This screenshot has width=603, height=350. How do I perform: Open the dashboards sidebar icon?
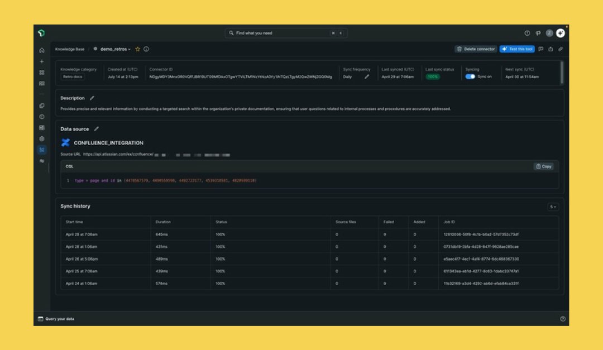[x=41, y=128]
